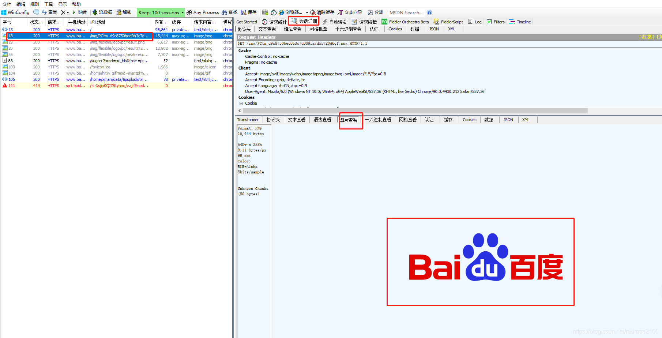Click the request headers horizontal scrollbar

coord(415,110)
